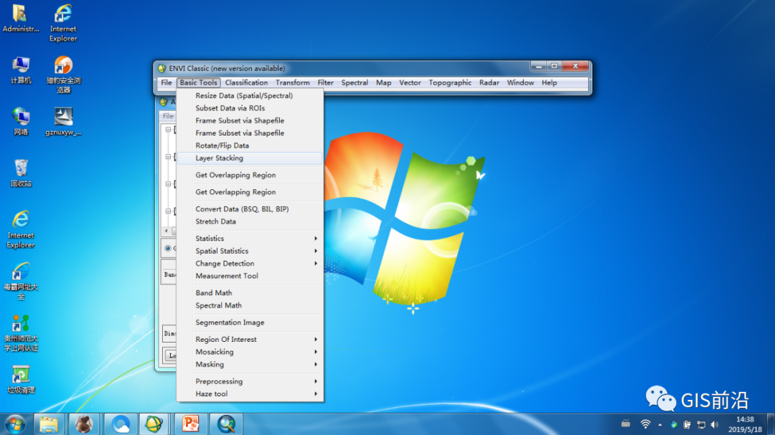775x435 pixels.
Task: Open the 回收站 recycle bin
Action: click(x=20, y=173)
